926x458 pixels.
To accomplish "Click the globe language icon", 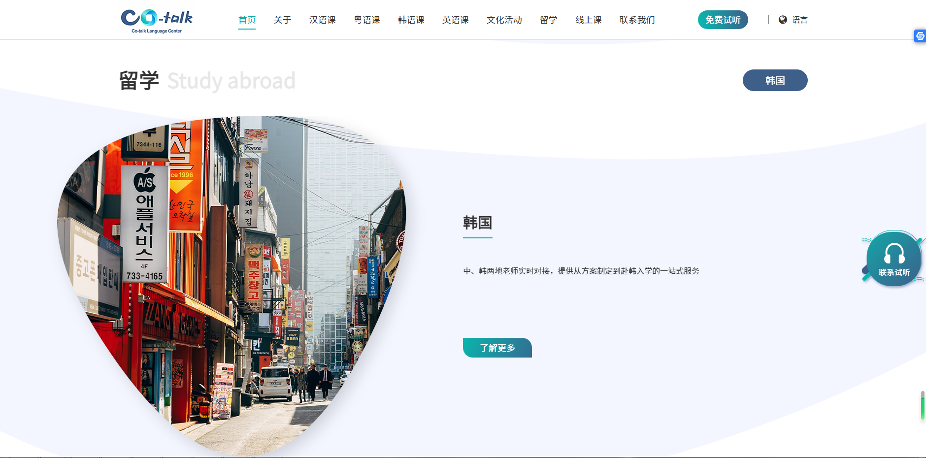I will click(x=783, y=20).
